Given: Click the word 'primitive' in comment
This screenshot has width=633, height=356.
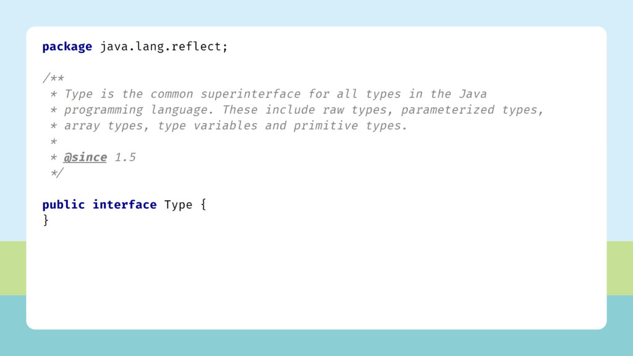Looking at the screenshot, I should (x=325, y=125).
